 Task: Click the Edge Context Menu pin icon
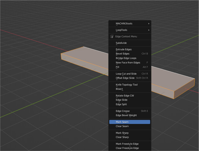click(x=112, y=36)
